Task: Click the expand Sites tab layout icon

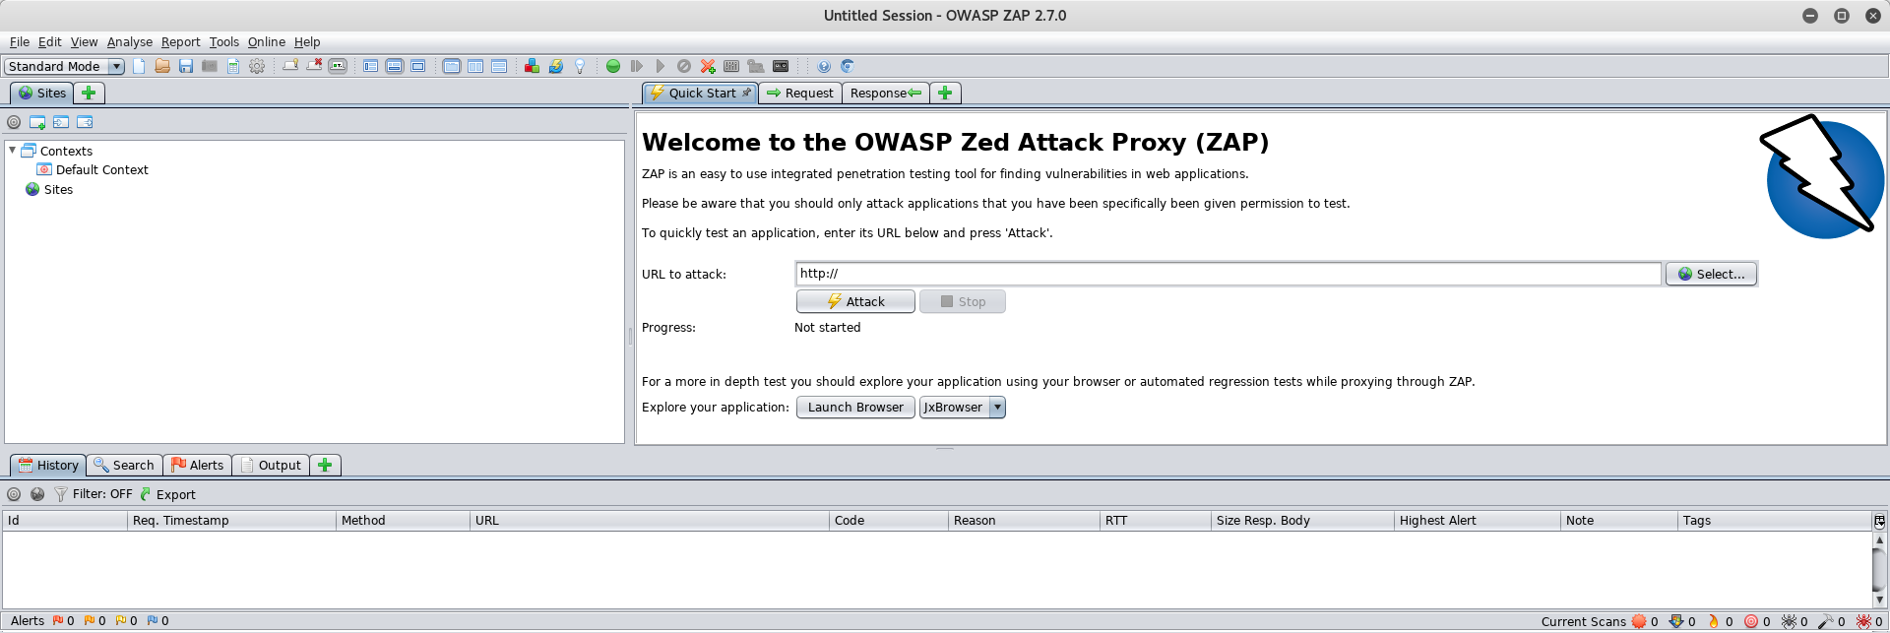Action: pos(371,66)
